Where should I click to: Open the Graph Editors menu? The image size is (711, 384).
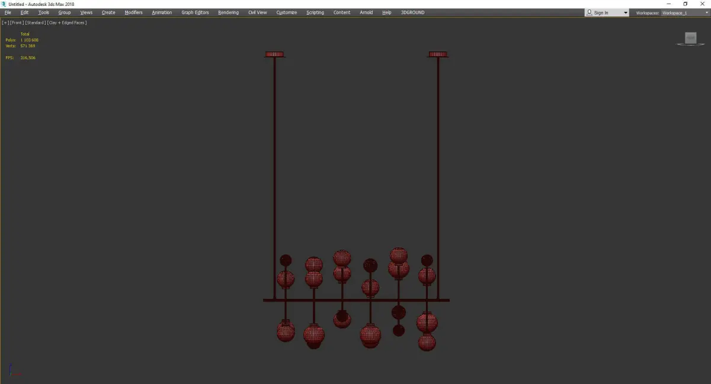click(195, 12)
